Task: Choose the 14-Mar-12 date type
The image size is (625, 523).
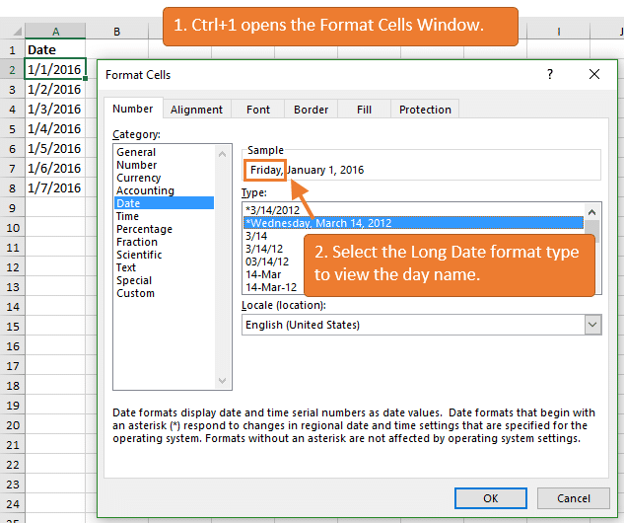Action: pyautogui.click(x=271, y=287)
